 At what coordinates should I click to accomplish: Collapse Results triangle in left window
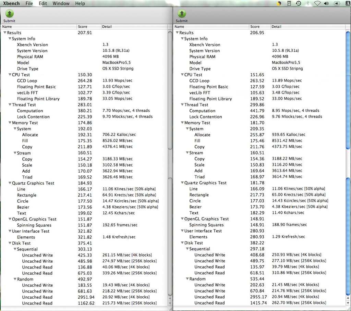[x=5, y=33]
